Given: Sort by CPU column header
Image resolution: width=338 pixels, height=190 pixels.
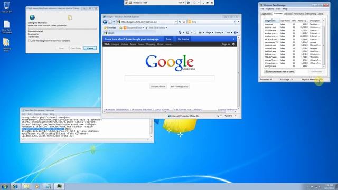Looking at the screenshot, I should pyautogui.click(x=294, y=21).
